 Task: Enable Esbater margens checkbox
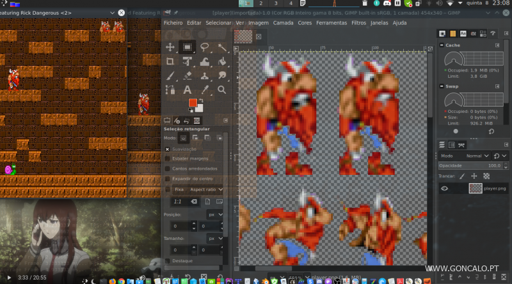tap(168, 159)
